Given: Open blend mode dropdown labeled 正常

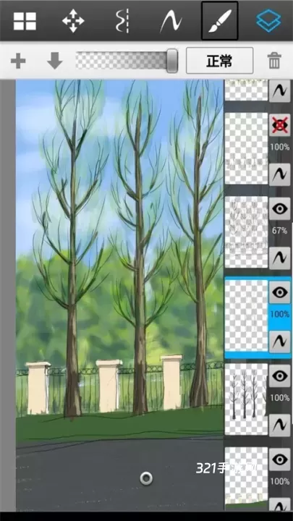Looking at the screenshot, I should (x=220, y=61).
